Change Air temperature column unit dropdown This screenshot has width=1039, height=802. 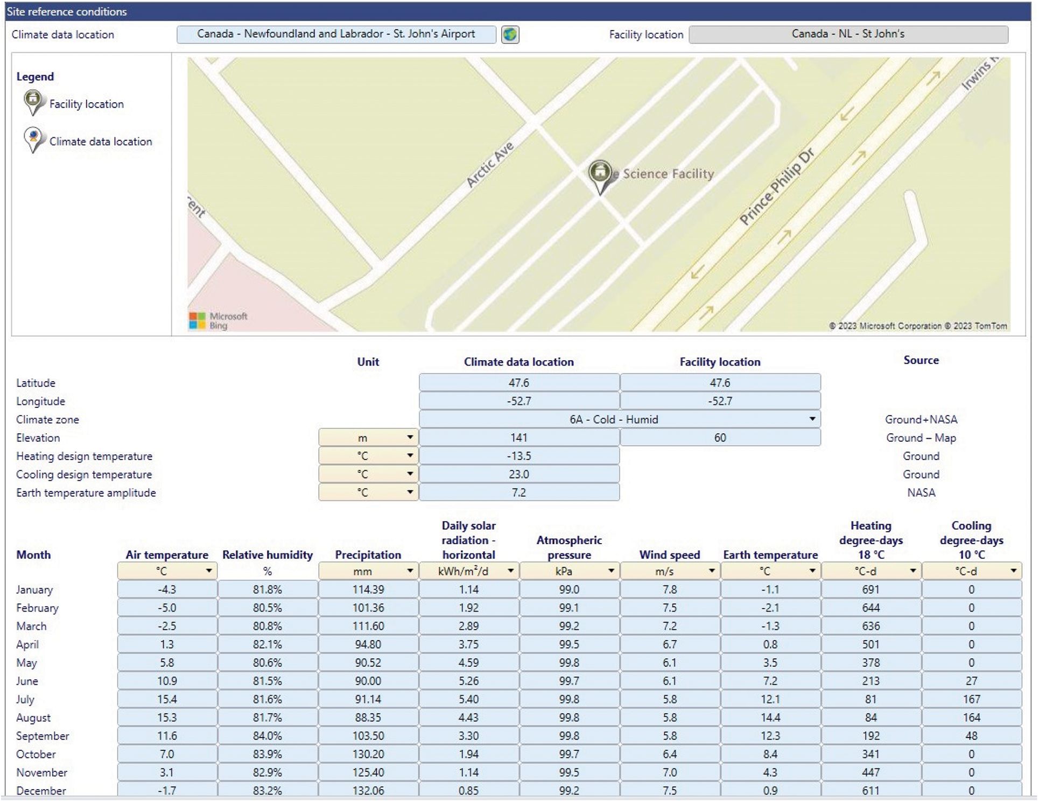coord(209,571)
